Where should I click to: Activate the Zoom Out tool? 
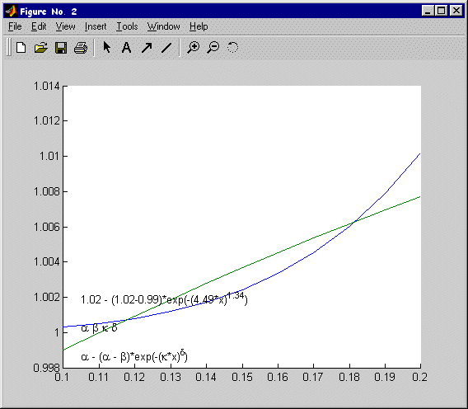213,48
